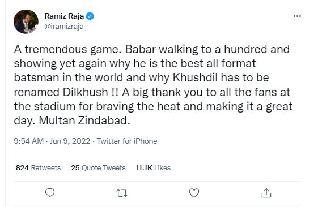
Task: Share the tweet using the upload arrow icon
Action: [266, 193]
